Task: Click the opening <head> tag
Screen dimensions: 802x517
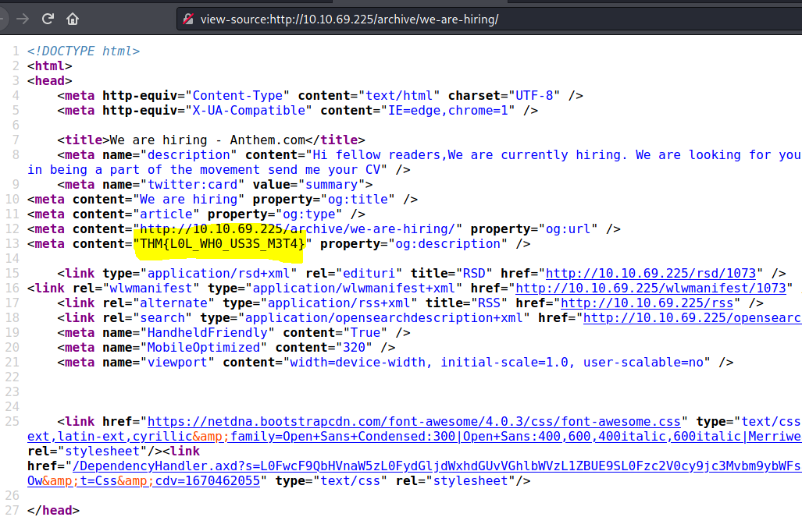Action: (50, 81)
